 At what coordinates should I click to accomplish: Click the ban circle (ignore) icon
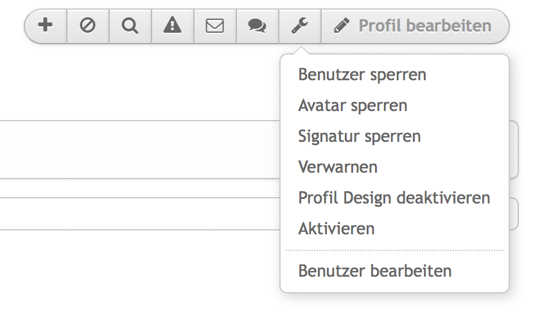(x=88, y=26)
